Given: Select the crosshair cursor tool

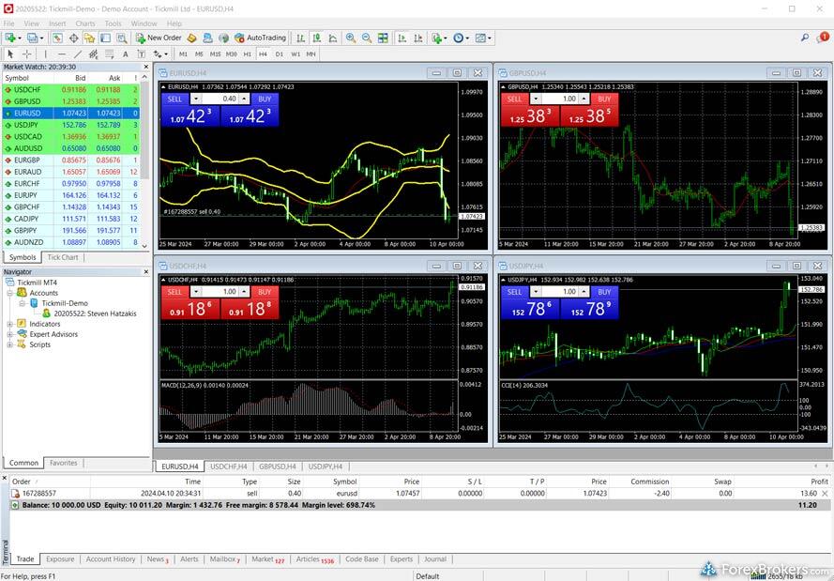Looking at the screenshot, I should [x=26, y=54].
